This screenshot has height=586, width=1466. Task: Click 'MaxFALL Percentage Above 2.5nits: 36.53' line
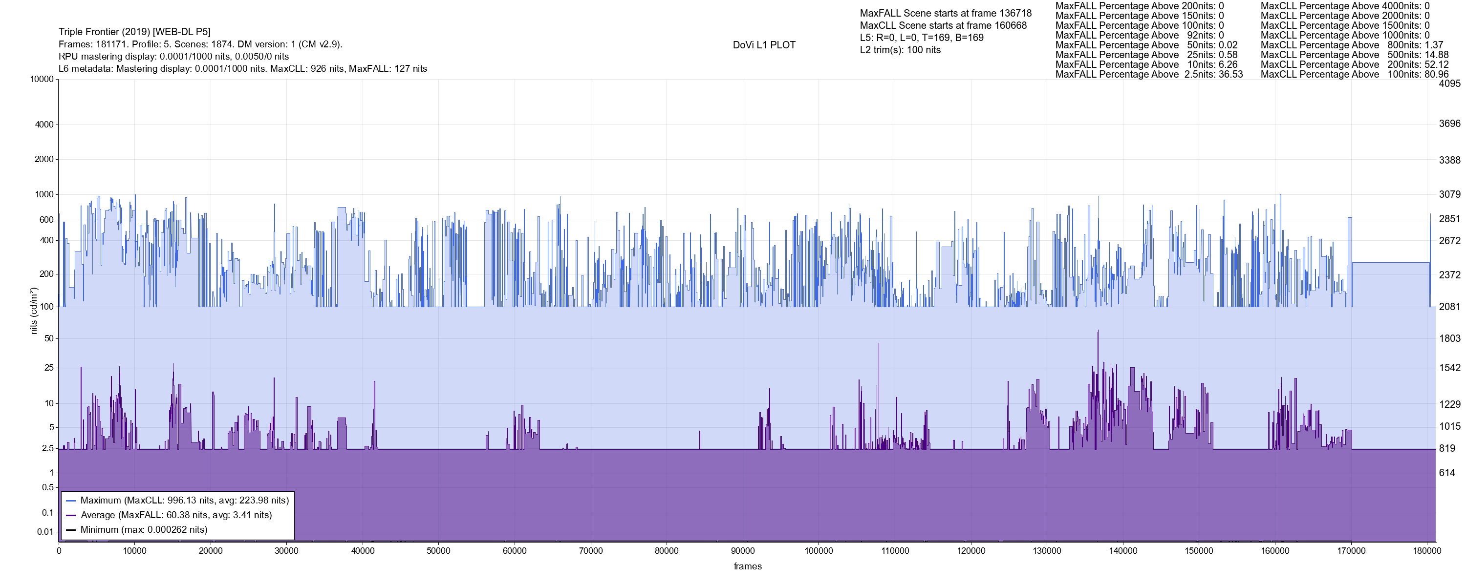[x=1149, y=75]
